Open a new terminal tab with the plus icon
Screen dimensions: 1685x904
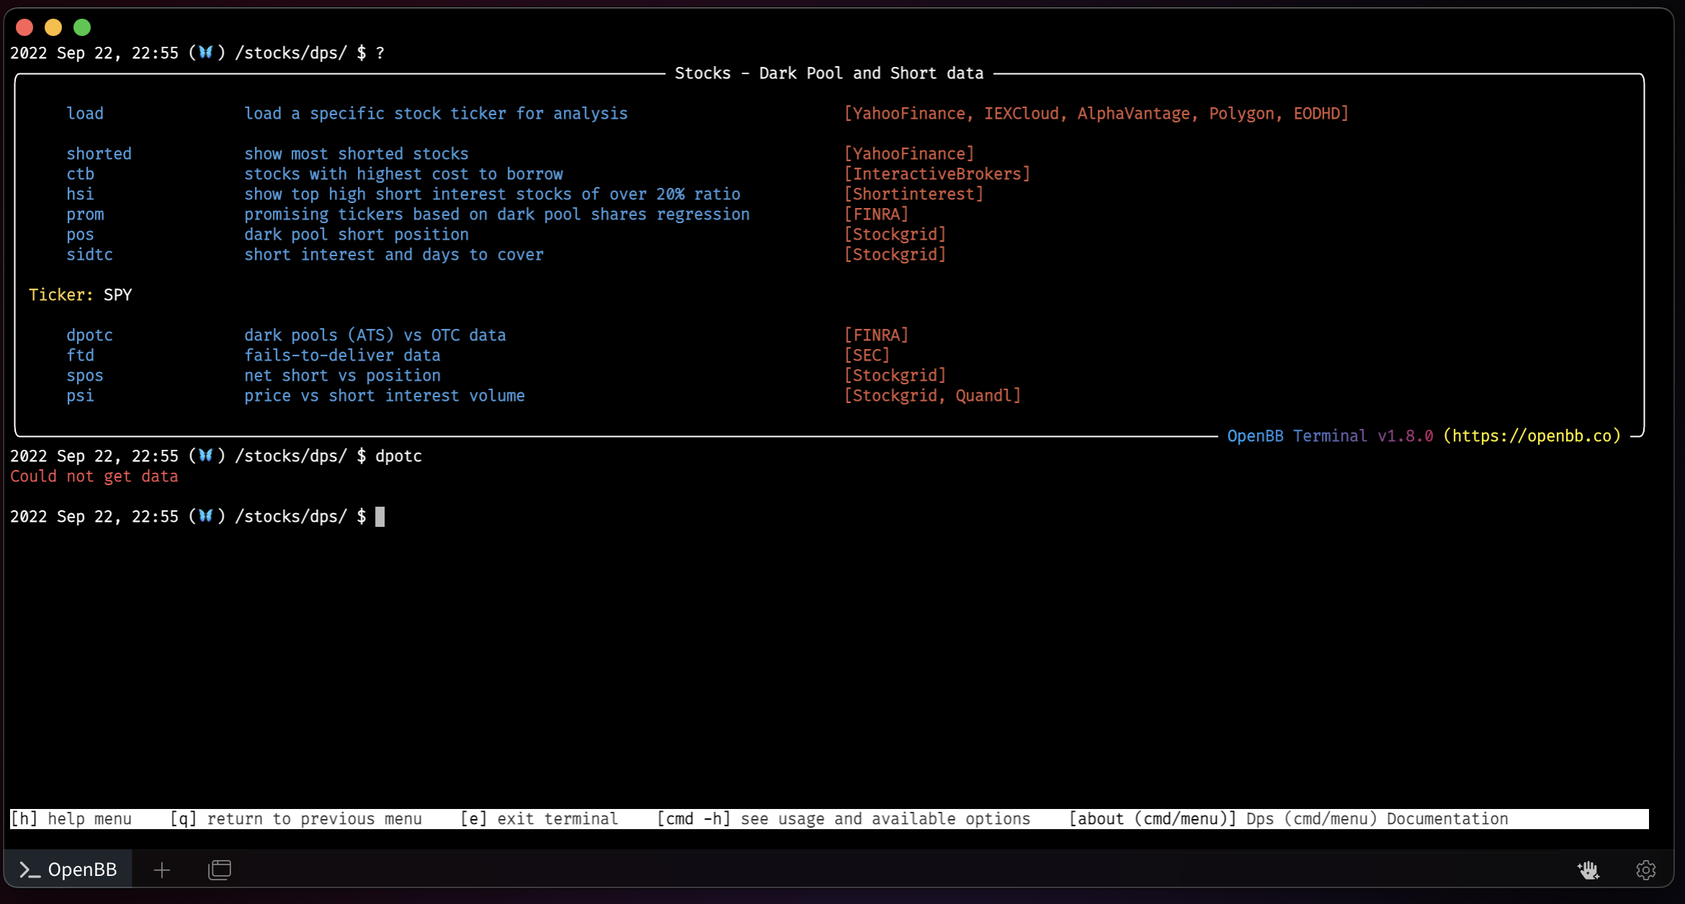click(x=161, y=869)
